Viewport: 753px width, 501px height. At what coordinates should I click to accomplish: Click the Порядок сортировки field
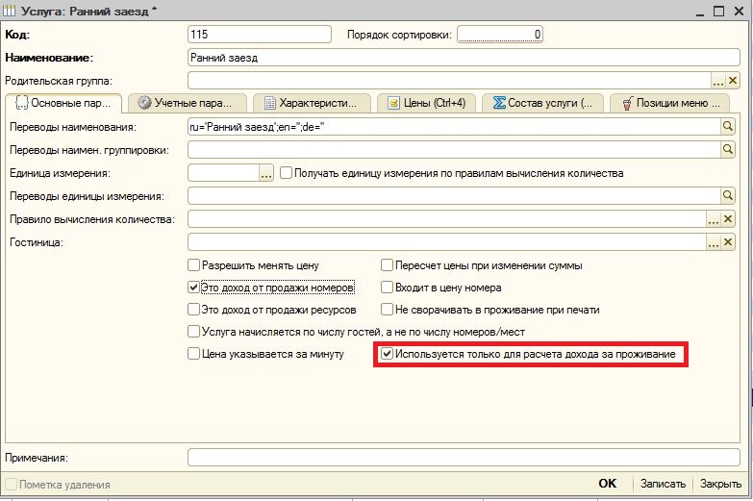point(500,34)
